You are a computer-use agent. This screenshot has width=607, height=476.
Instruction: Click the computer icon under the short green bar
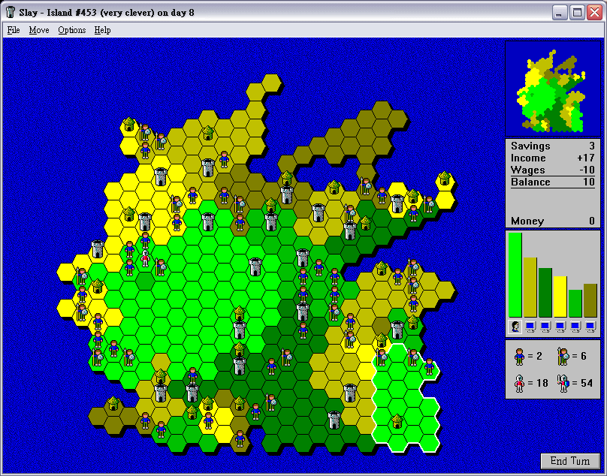click(x=575, y=327)
